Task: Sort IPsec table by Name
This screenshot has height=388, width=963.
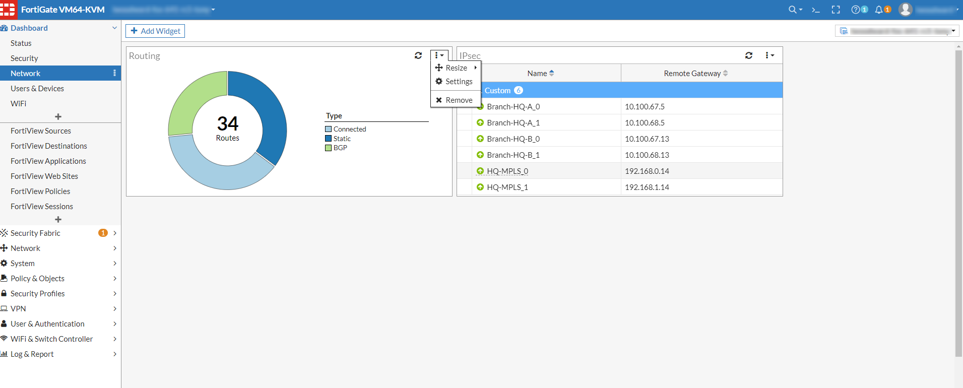Action: point(540,73)
